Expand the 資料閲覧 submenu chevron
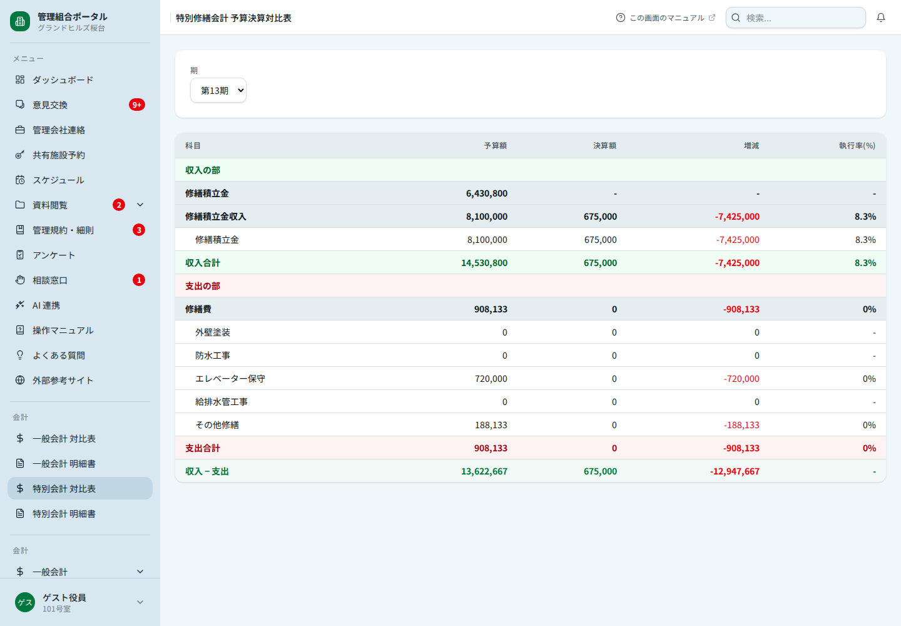The width and height of the screenshot is (901, 626). pyautogui.click(x=140, y=205)
